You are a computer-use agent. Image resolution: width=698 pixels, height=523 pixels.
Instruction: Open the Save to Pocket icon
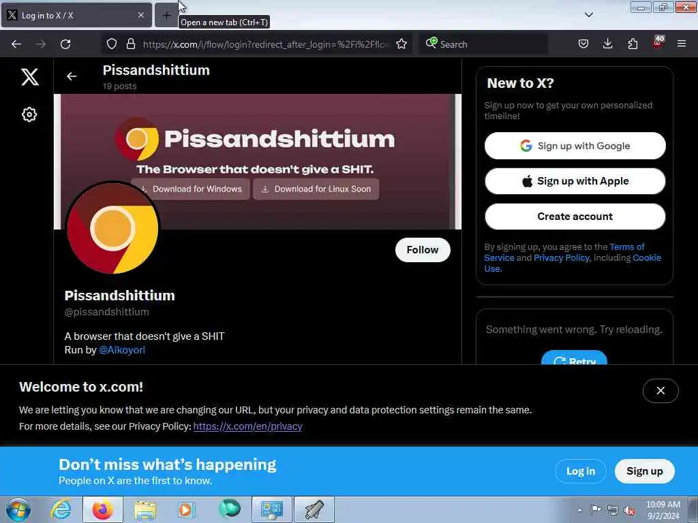[x=583, y=44]
